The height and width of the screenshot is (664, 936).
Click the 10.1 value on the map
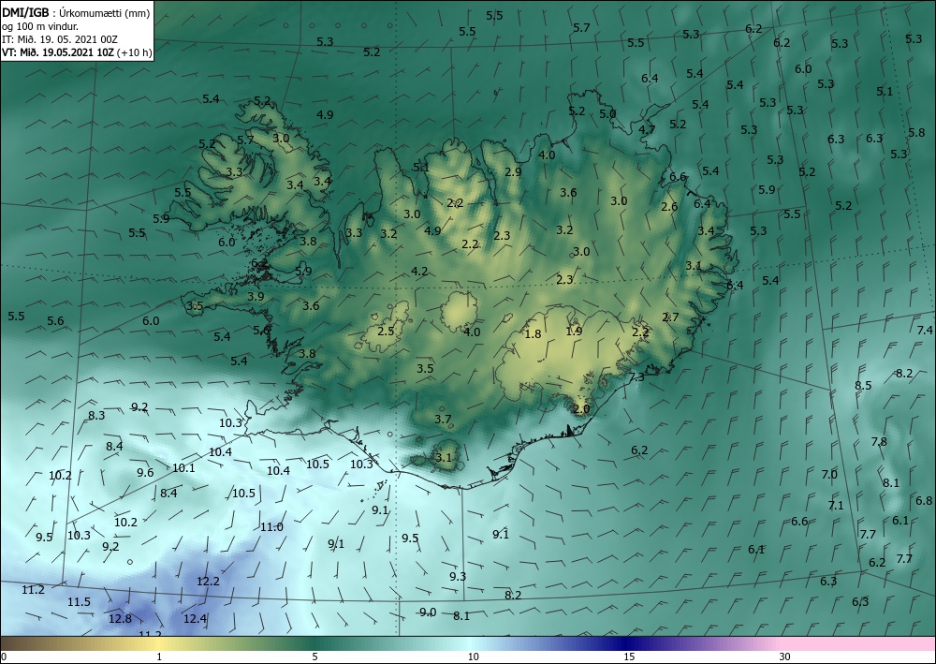pyautogui.click(x=183, y=467)
